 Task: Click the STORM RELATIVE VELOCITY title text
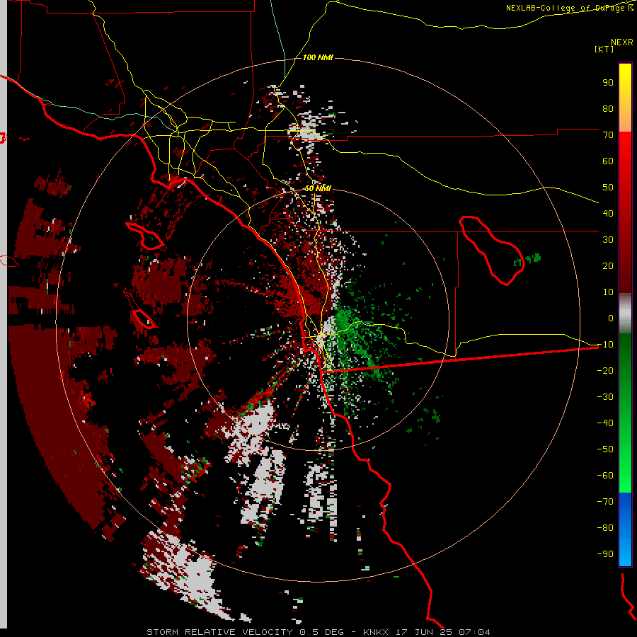click(219, 632)
